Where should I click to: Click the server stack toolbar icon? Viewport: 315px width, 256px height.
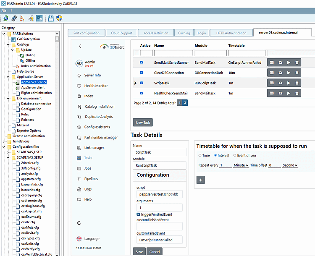tap(14, 18)
